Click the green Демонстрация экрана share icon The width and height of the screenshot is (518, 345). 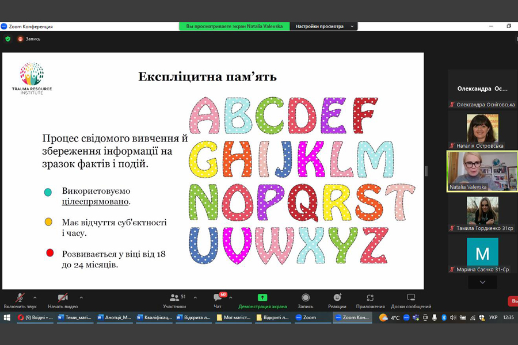click(262, 298)
